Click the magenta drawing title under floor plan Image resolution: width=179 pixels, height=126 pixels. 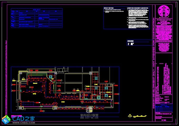click(x=16, y=115)
